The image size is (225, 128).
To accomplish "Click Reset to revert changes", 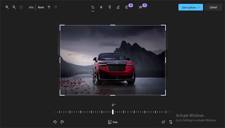I will 41,7.
